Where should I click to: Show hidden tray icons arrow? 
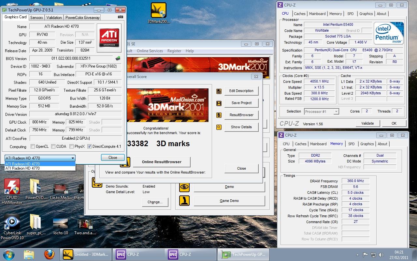click(358, 254)
